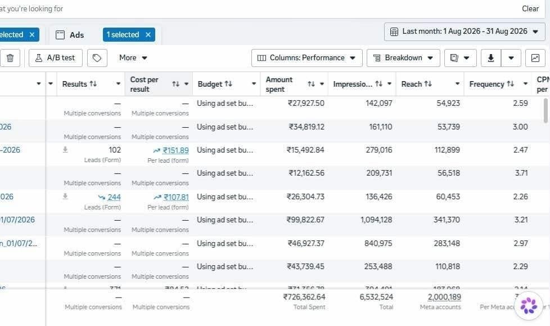
Task: Sort by the Reach column
Action: pyautogui.click(x=428, y=83)
